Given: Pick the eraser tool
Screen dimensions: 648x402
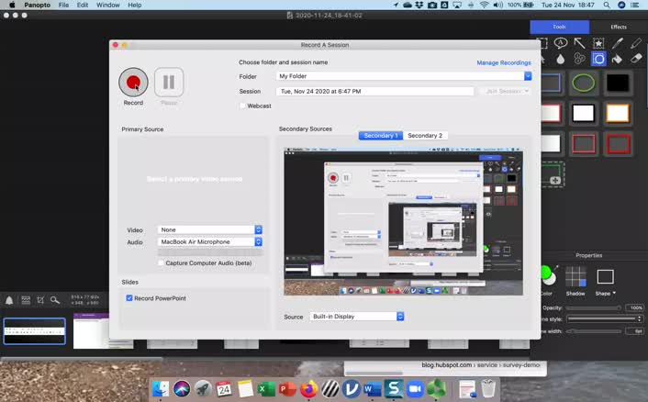Looking at the screenshot, I should click(x=636, y=59).
